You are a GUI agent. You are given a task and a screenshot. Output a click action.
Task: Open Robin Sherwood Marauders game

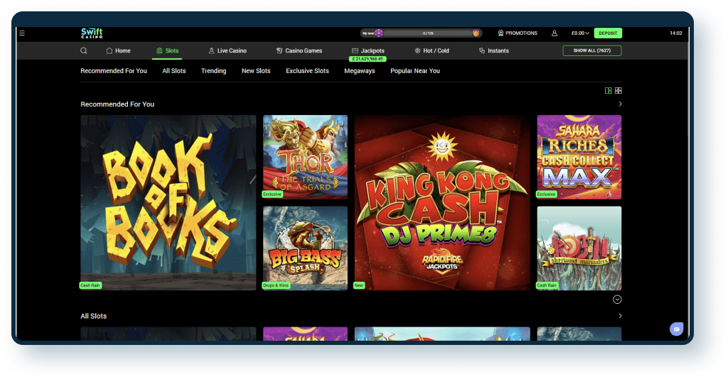pos(579,248)
